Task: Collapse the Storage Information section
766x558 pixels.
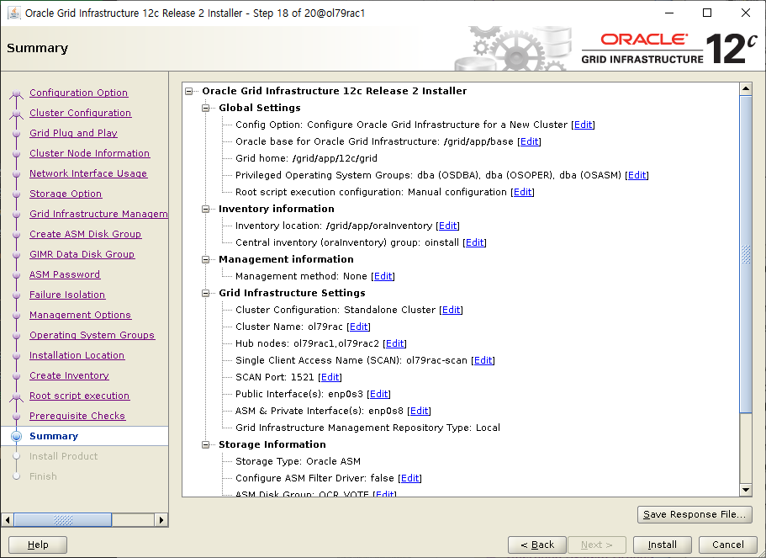Action: point(206,444)
